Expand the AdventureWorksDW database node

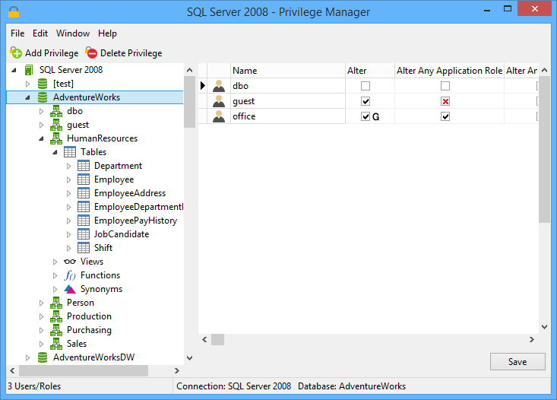[x=27, y=357]
